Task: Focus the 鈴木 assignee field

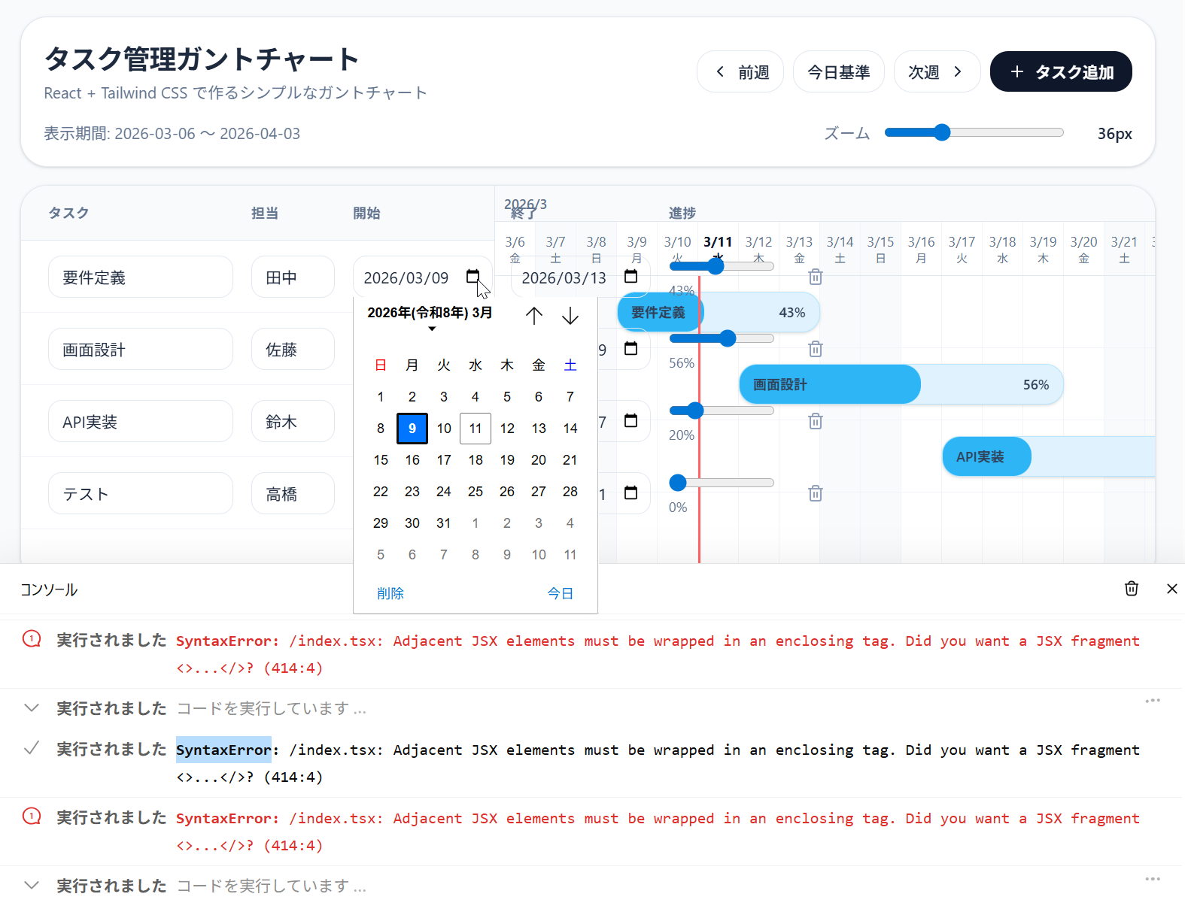Action: tap(293, 421)
